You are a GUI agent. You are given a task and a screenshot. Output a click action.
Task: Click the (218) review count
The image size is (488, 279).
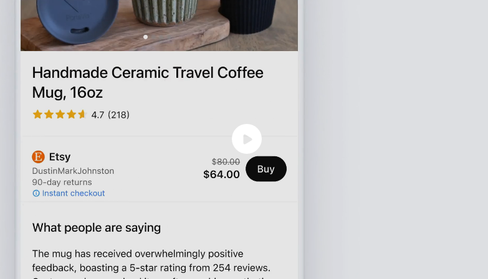coord(118,115)
